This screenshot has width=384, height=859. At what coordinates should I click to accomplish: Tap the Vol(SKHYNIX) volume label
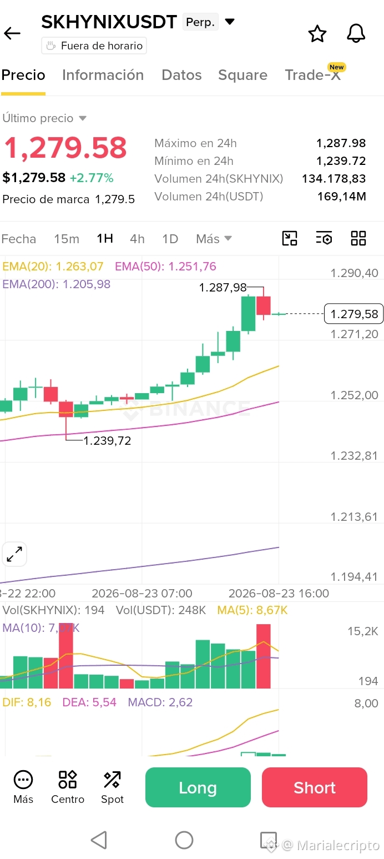[x=53, y=610]
